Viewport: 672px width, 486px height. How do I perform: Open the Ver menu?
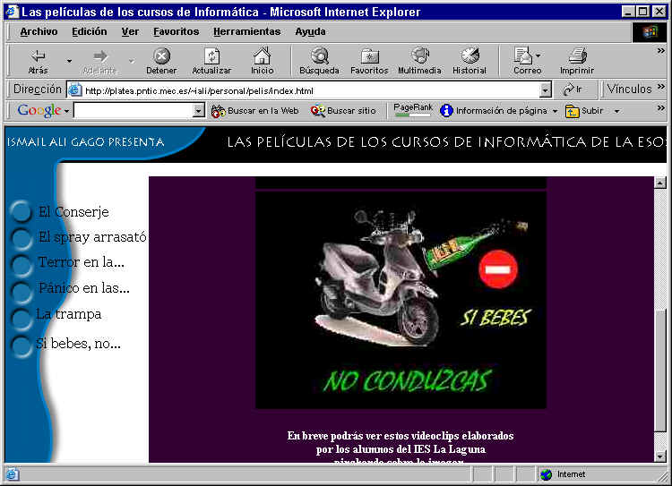point(130,31)
